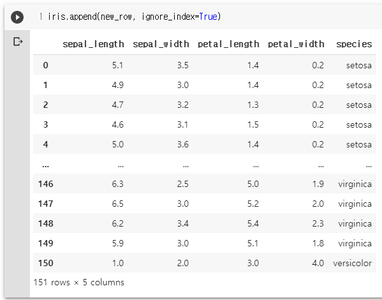The width and height of the screenshot is (382, 300).
Task: Click the species column header
Action: (x=354, y=44)
